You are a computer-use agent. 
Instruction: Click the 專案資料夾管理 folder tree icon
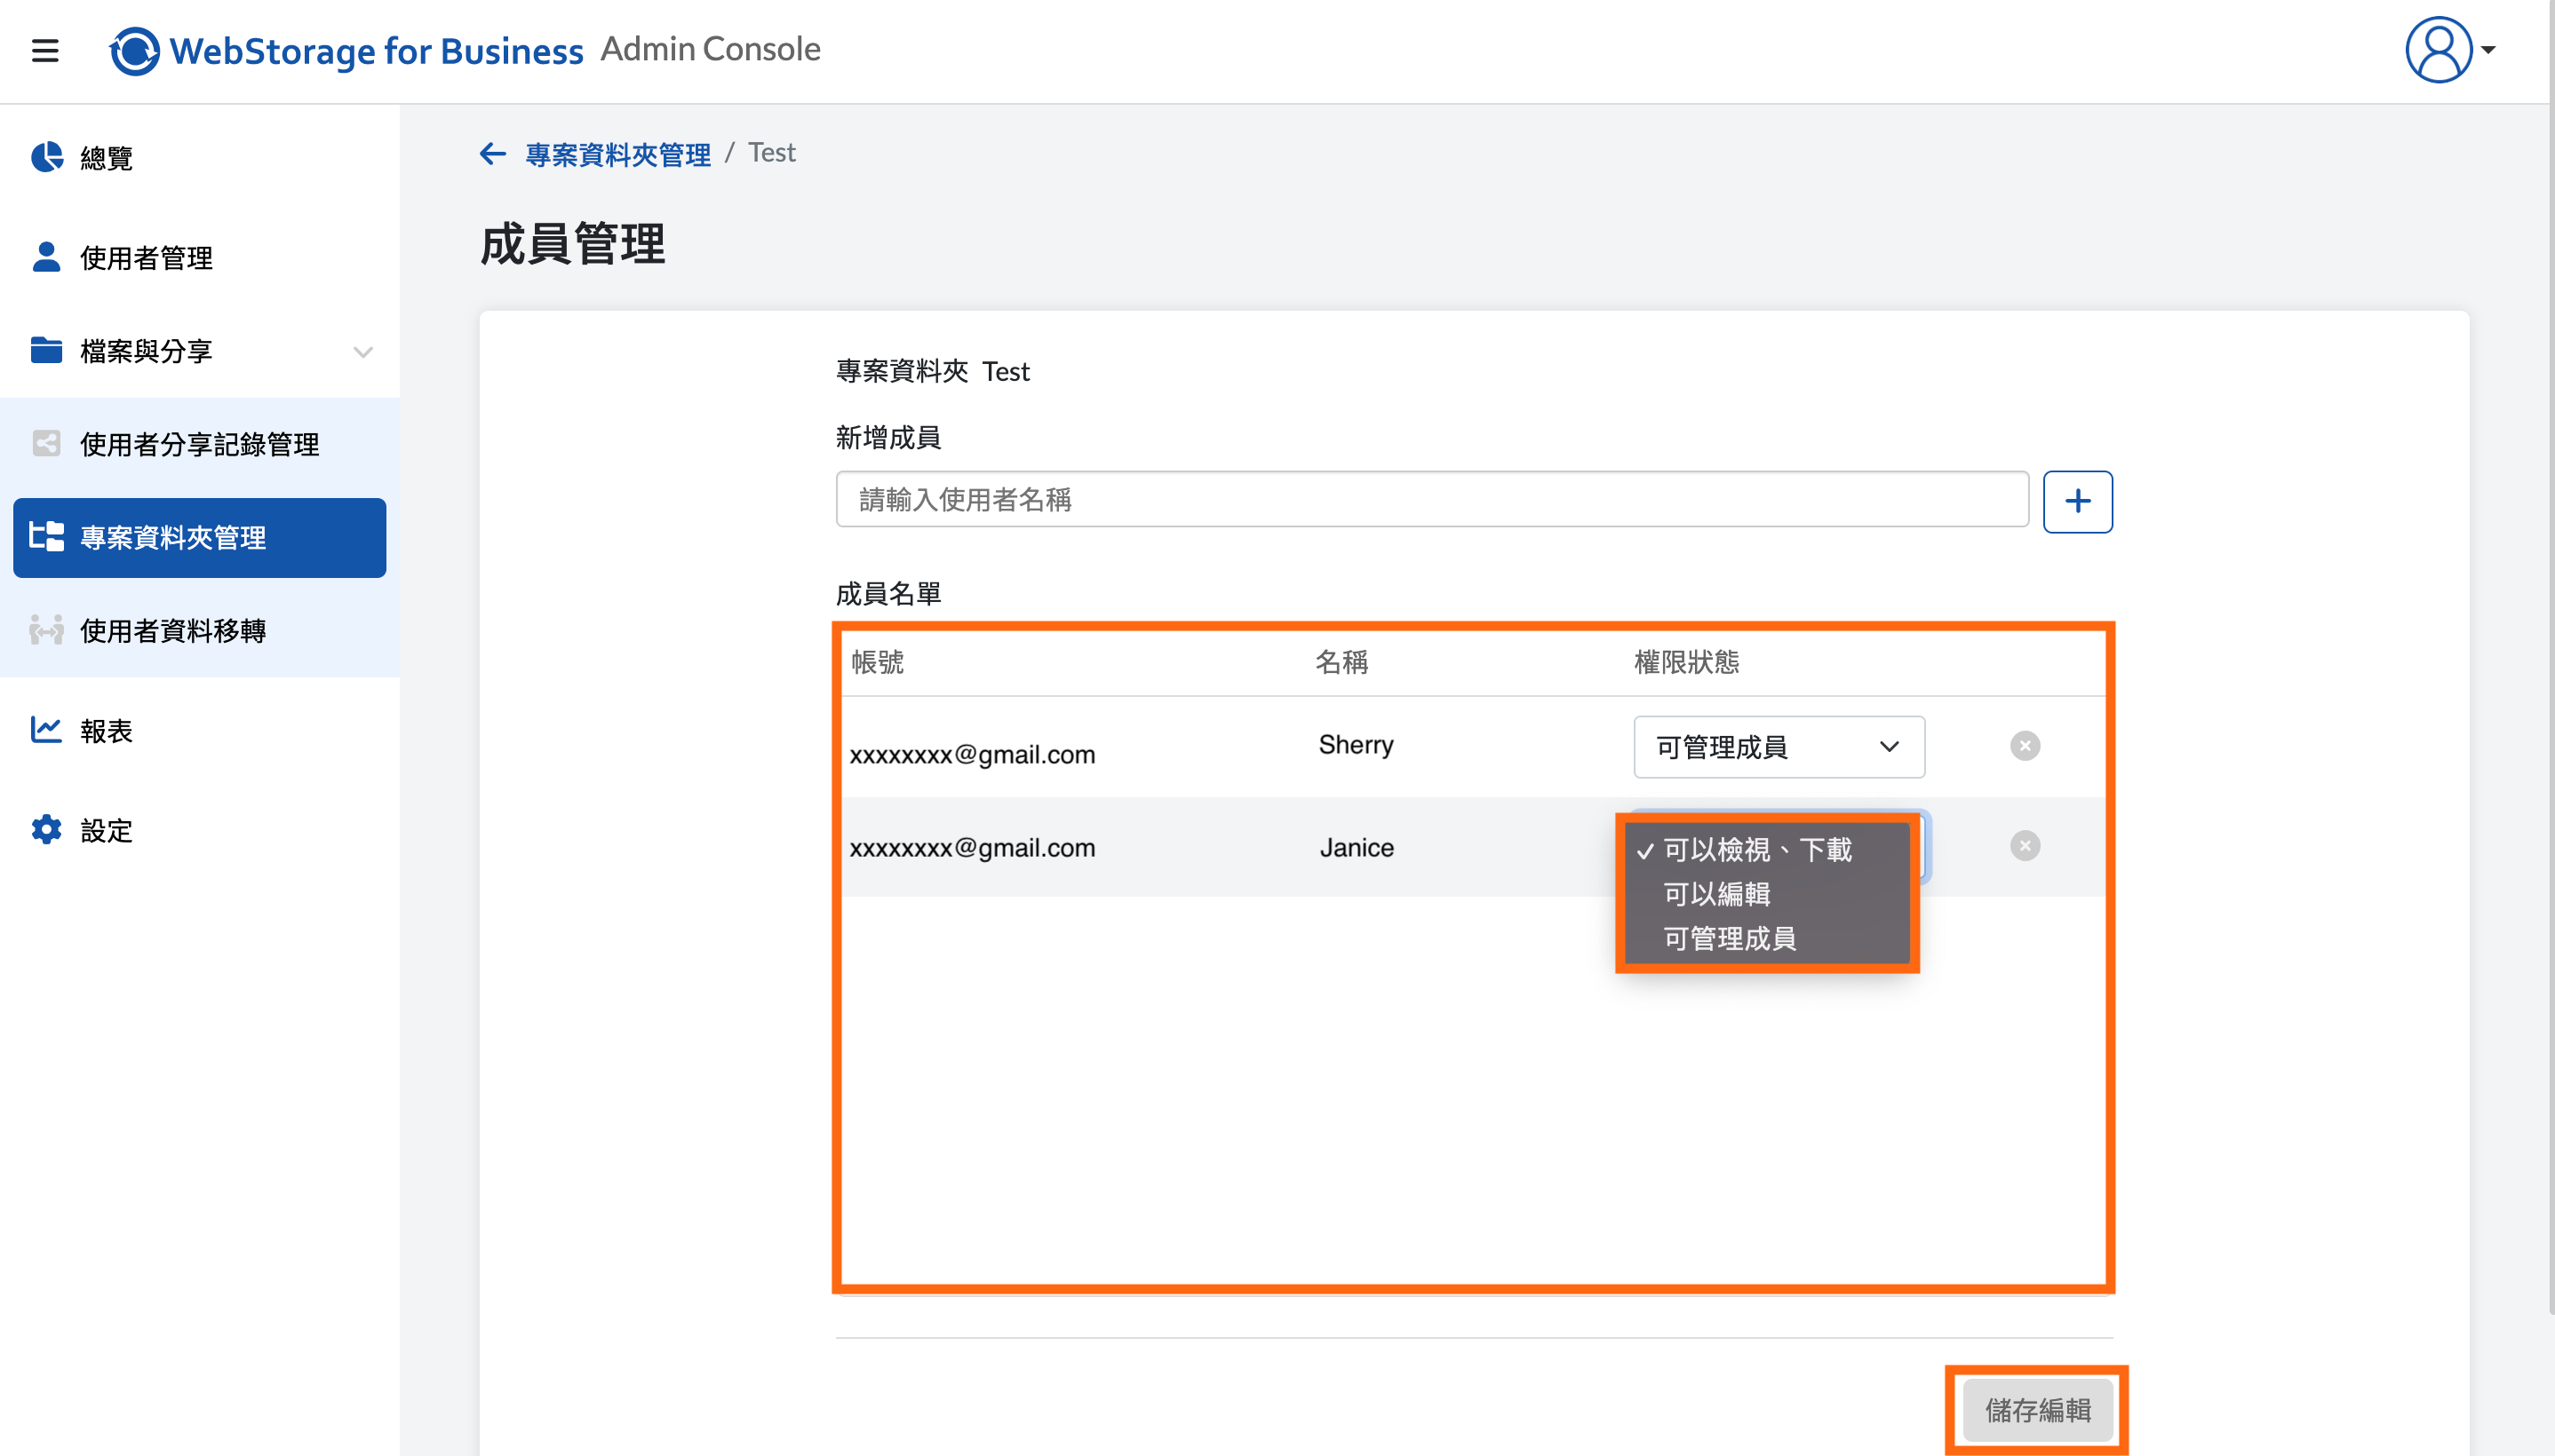pyautogui.click(x=46, y=536)
